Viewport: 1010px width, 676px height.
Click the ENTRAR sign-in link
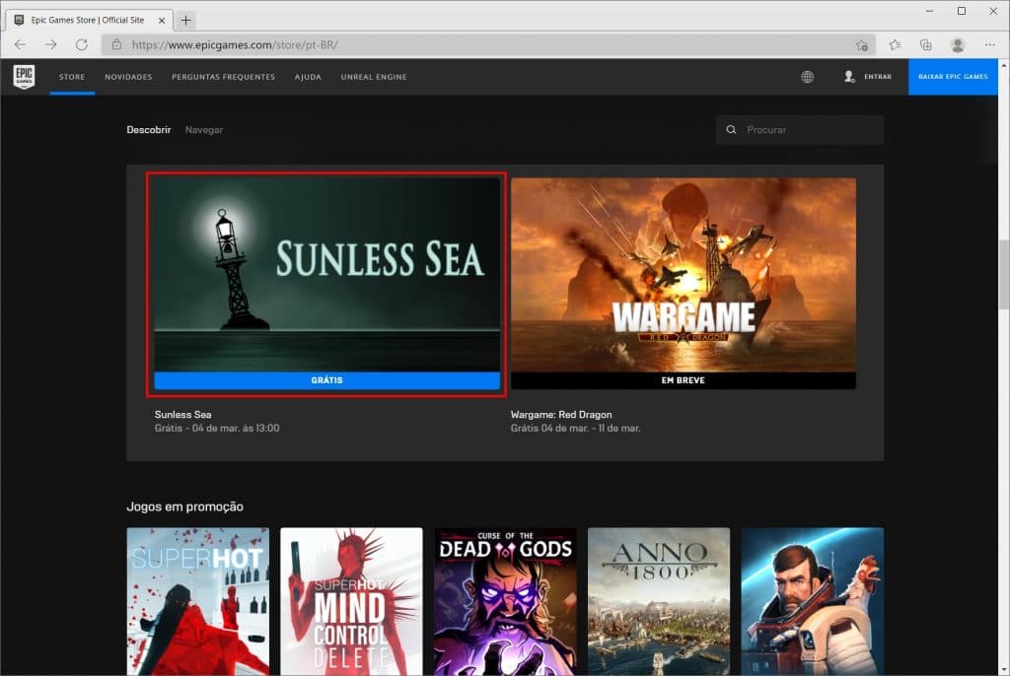pos(878,77)
